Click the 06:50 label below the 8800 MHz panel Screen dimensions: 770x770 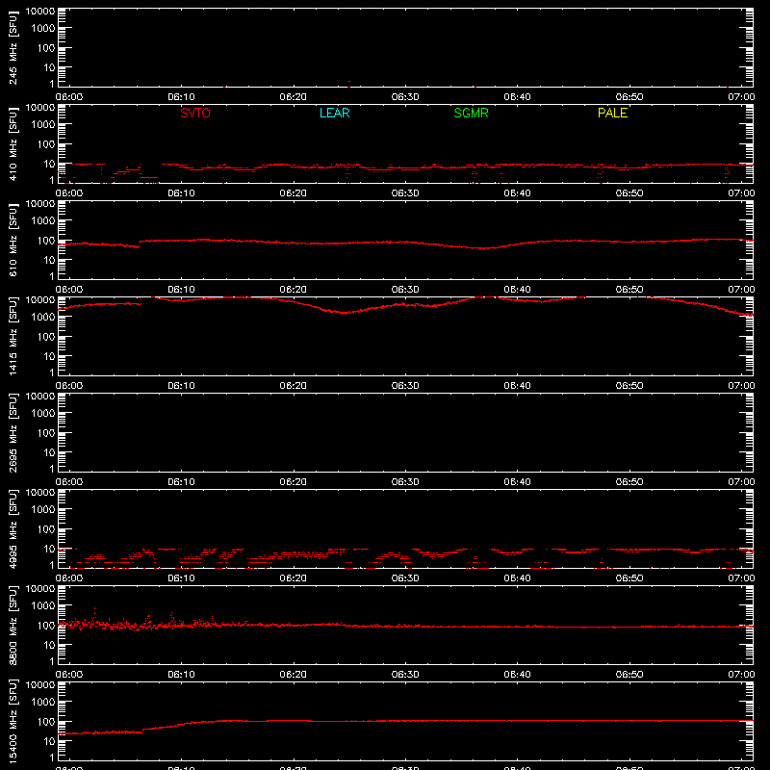click(x=629, y=675)
